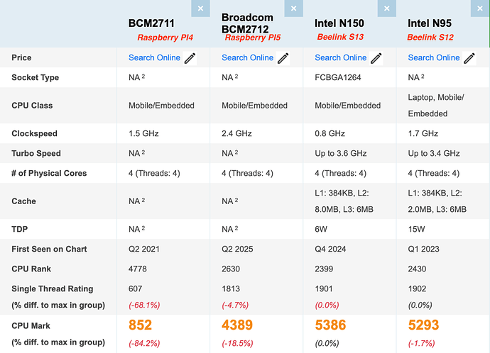Screen dimensions: 490x353
Task: Edit price pencil icon for BCM2711
Action: click(190, 58)
